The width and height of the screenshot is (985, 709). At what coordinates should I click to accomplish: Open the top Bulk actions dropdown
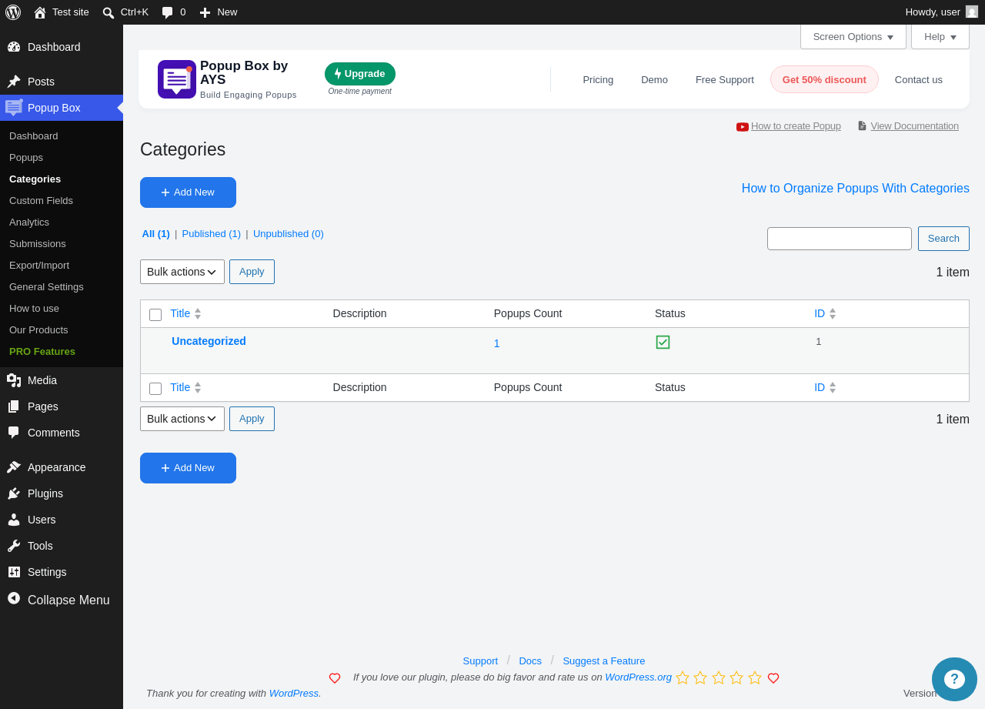click(x=182, y=272)
